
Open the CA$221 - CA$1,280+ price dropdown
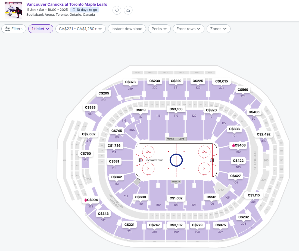tap(80, 29)
